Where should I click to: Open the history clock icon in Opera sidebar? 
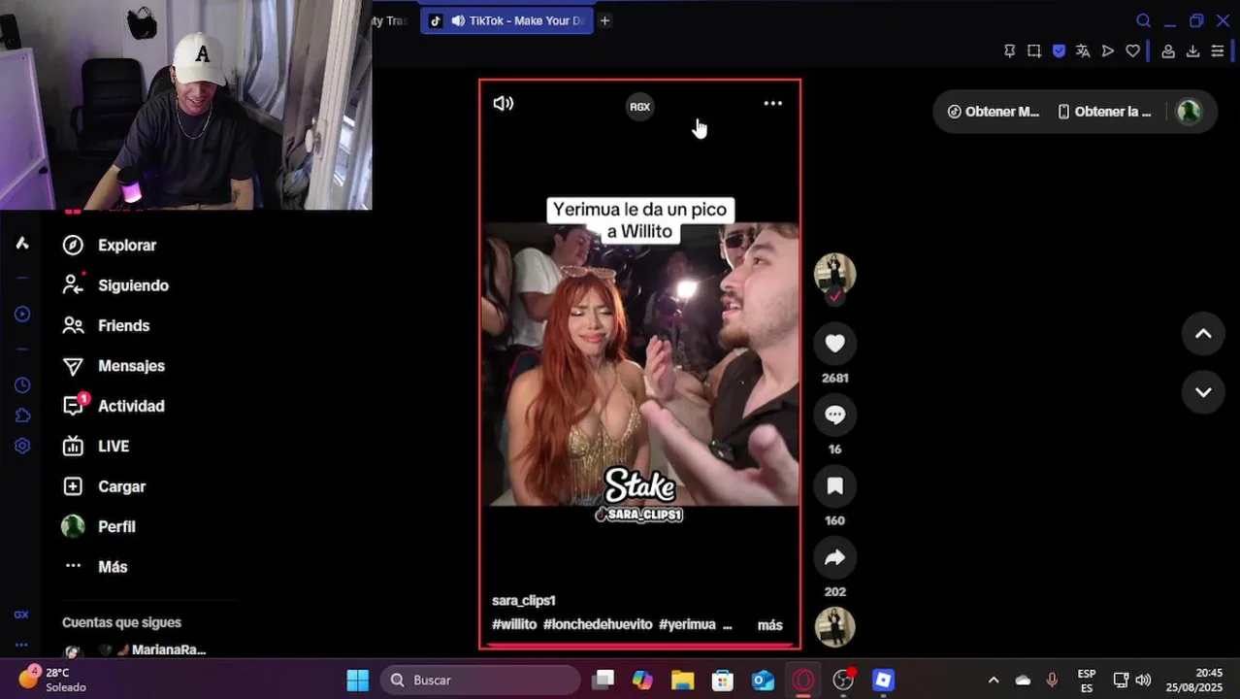(22, 385)
